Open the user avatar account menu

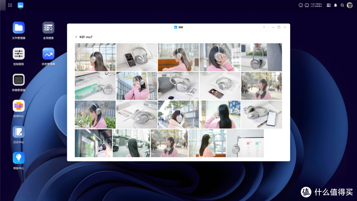350,5
